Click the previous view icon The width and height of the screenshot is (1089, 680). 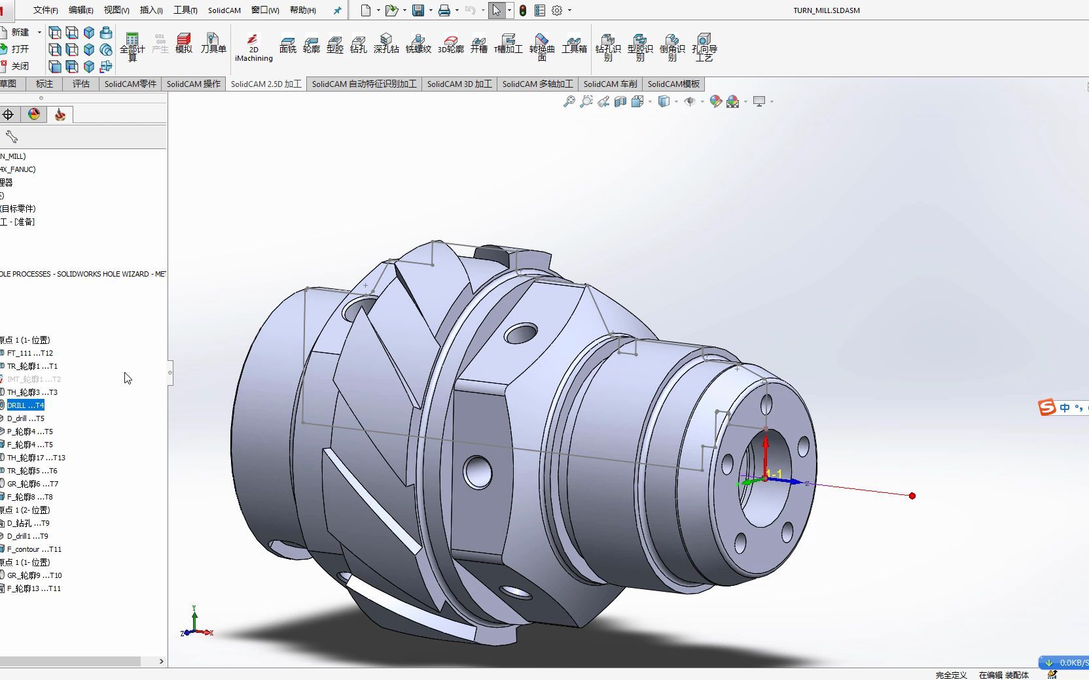(603, 101)
